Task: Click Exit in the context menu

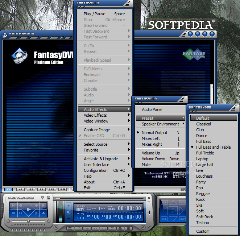Action: click(x=104, y=188)
